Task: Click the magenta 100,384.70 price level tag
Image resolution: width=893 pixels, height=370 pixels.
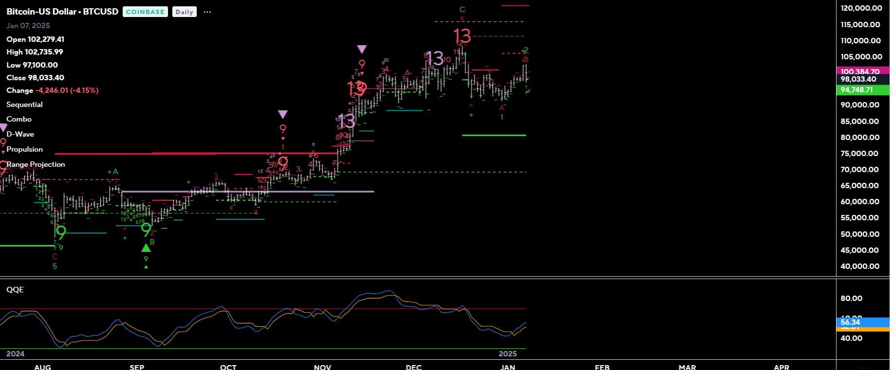Action: coord(860,71)
